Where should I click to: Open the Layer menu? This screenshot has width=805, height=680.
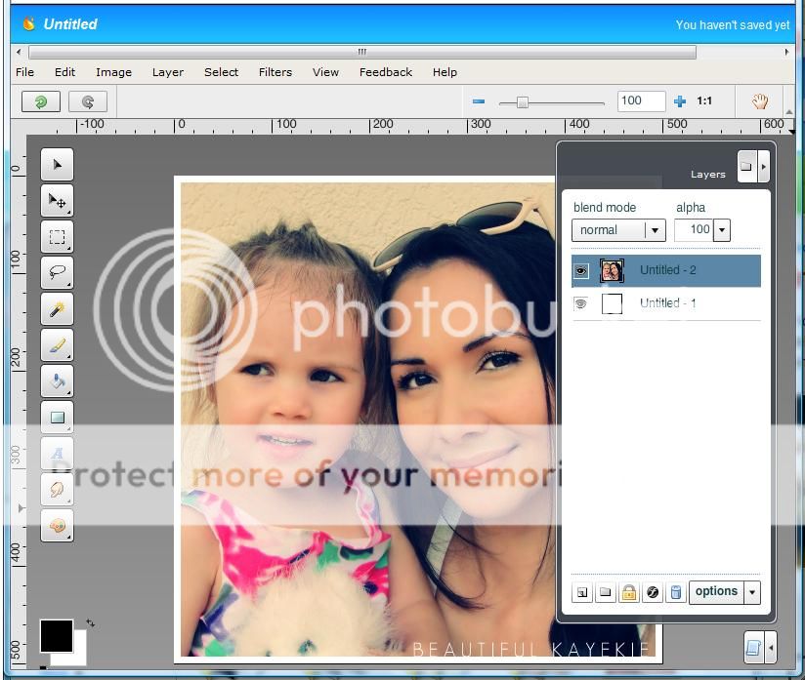pos(167,72)
